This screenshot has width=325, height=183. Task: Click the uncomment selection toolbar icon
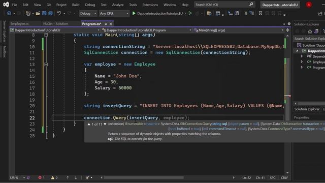click(237, 13)
